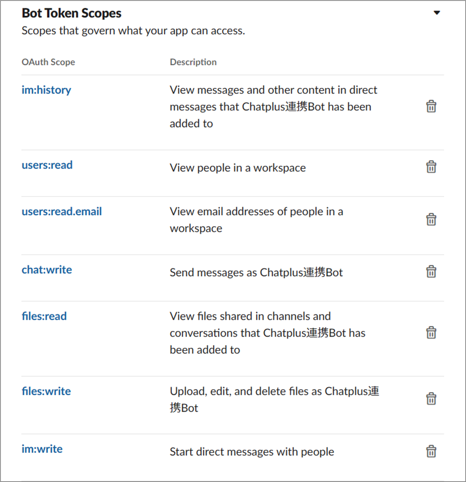This screenshot has height=482, width=466.
Task: Open the files:write scope link
Action: 46,391
